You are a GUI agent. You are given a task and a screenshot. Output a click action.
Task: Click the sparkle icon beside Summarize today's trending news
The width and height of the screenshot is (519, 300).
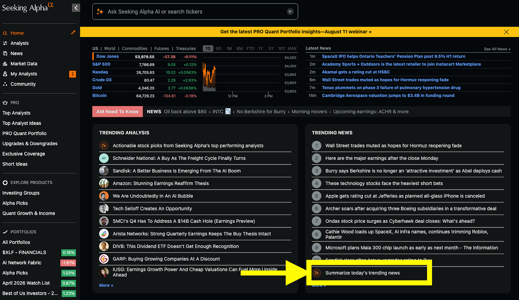tap(317, 273)
